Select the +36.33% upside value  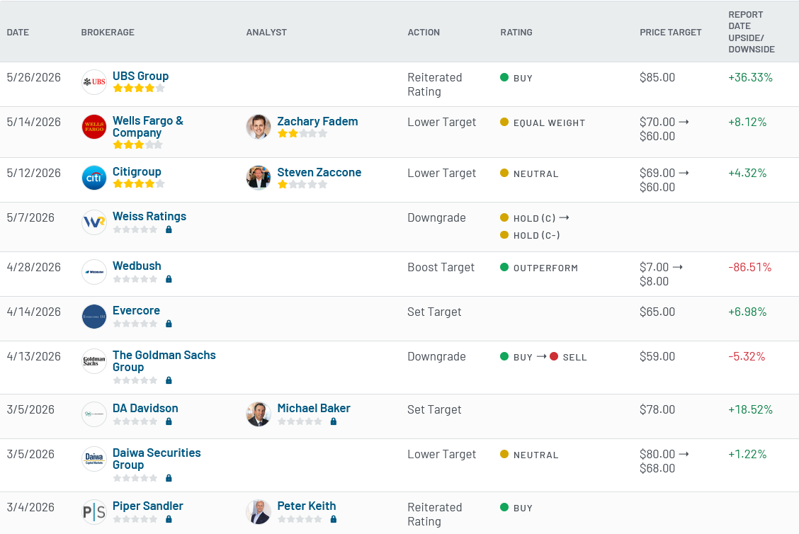(750, 77)
